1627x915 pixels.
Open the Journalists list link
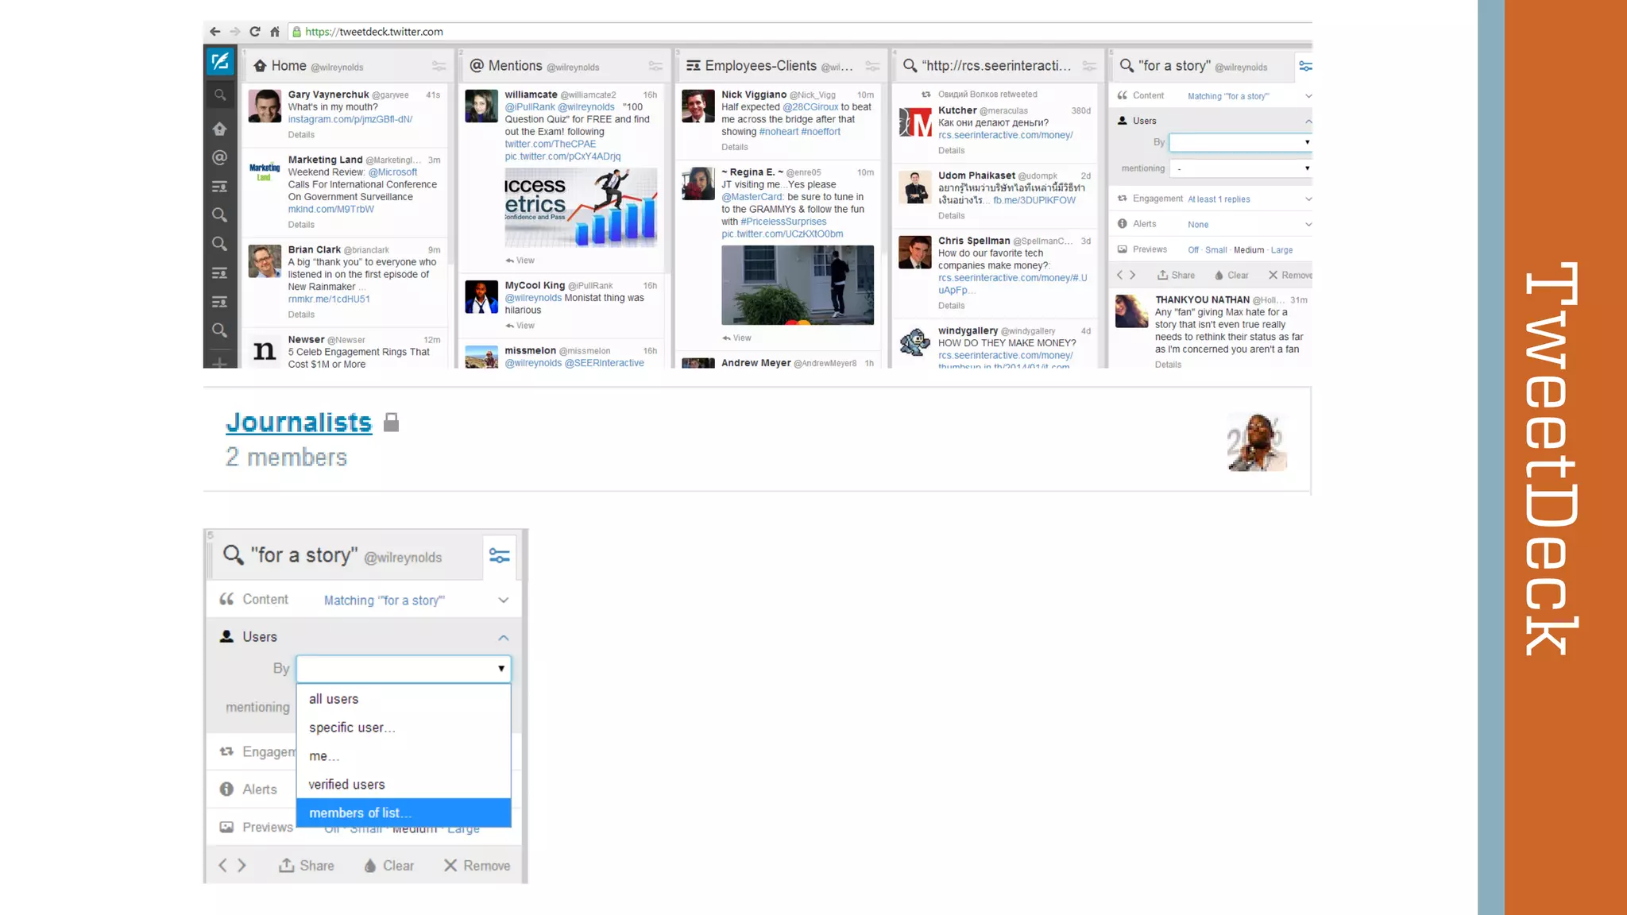coord(299,423)
